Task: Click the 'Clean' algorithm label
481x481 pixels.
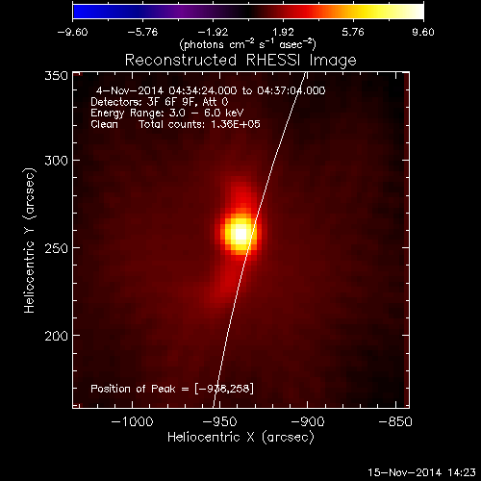Action: point(104,124)
